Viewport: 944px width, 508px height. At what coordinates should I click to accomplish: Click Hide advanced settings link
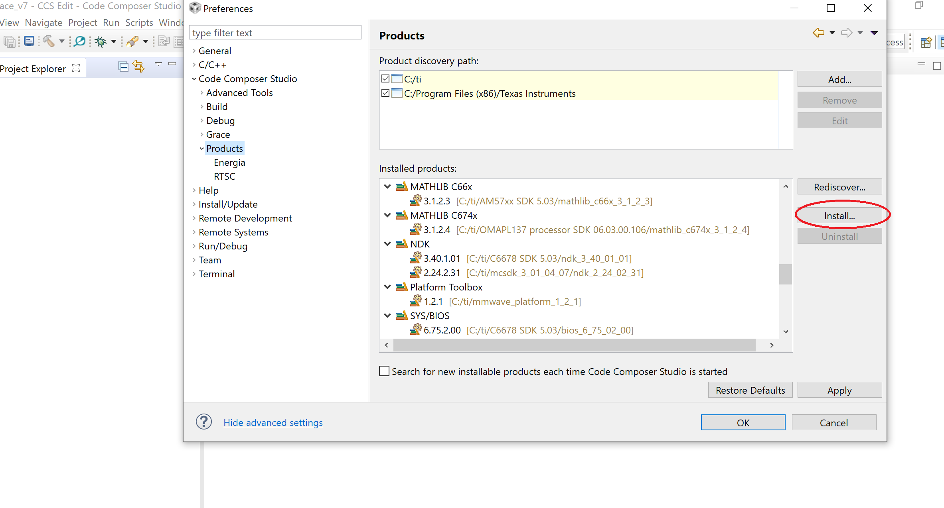[x=273, y=422]
